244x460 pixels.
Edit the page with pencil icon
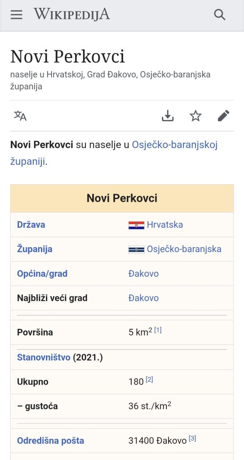click(223, 116)
